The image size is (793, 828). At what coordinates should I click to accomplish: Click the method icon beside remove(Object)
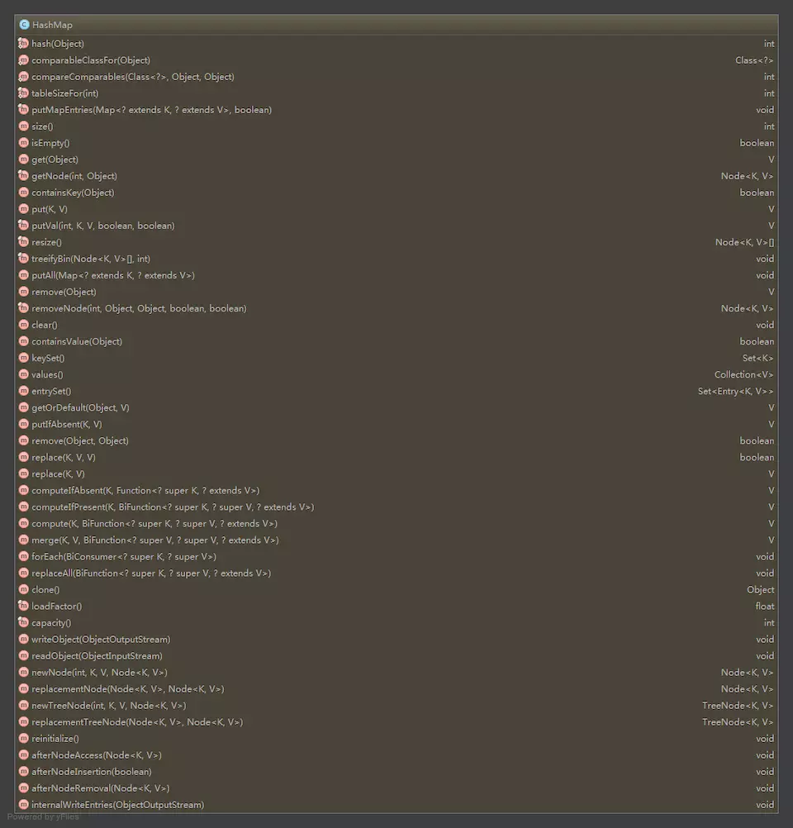point(23,292)
